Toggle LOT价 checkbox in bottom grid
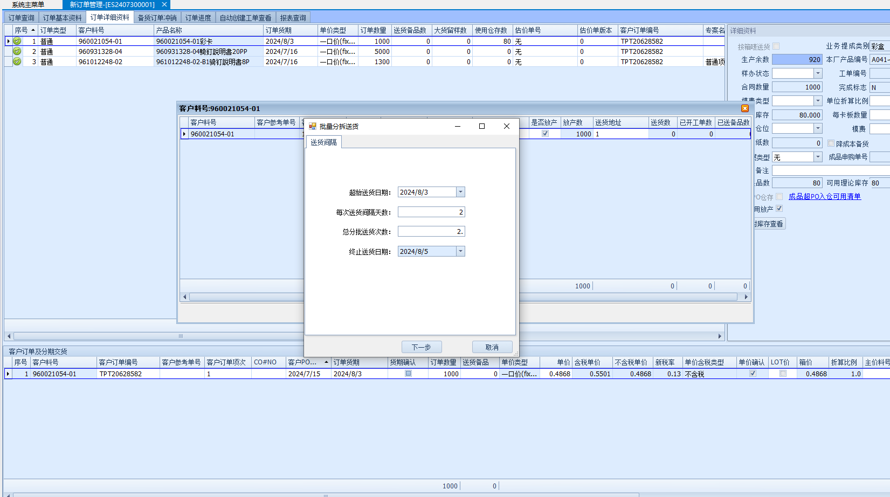The image size is (890, 497). click(x=783, y=374)
